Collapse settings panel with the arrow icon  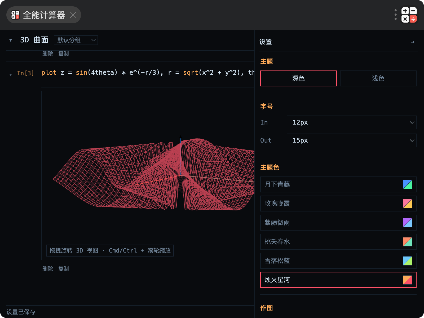click(x=412, y=42)
